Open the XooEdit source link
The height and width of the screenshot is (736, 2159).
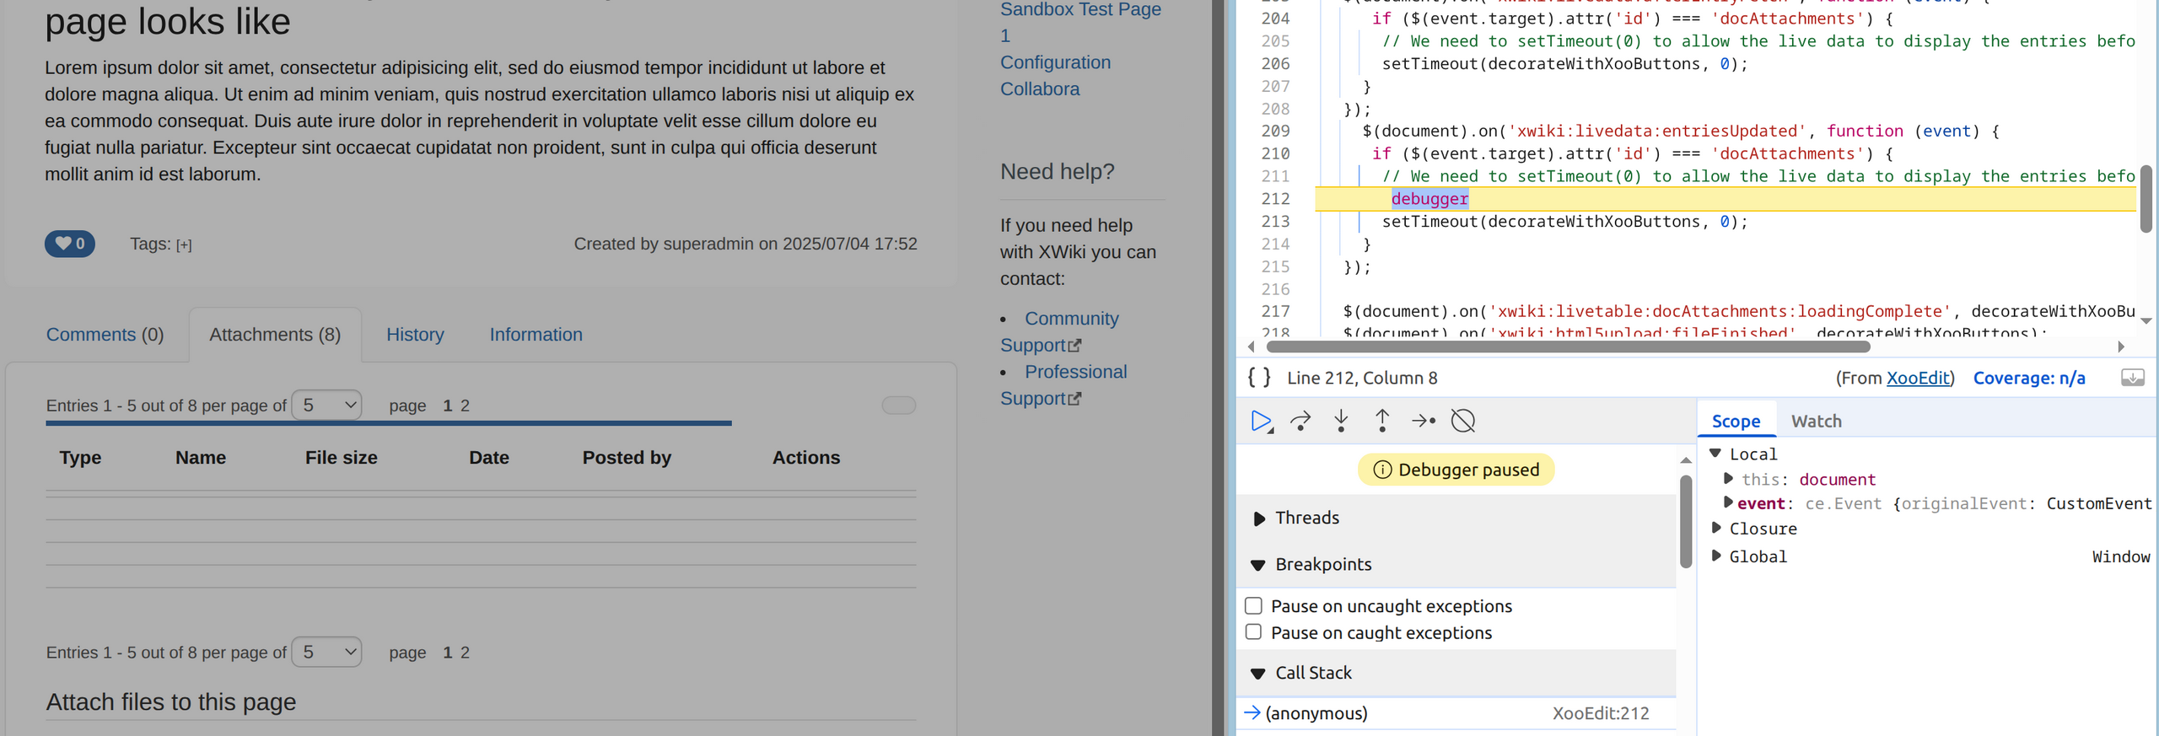[x=1918, y=378]
